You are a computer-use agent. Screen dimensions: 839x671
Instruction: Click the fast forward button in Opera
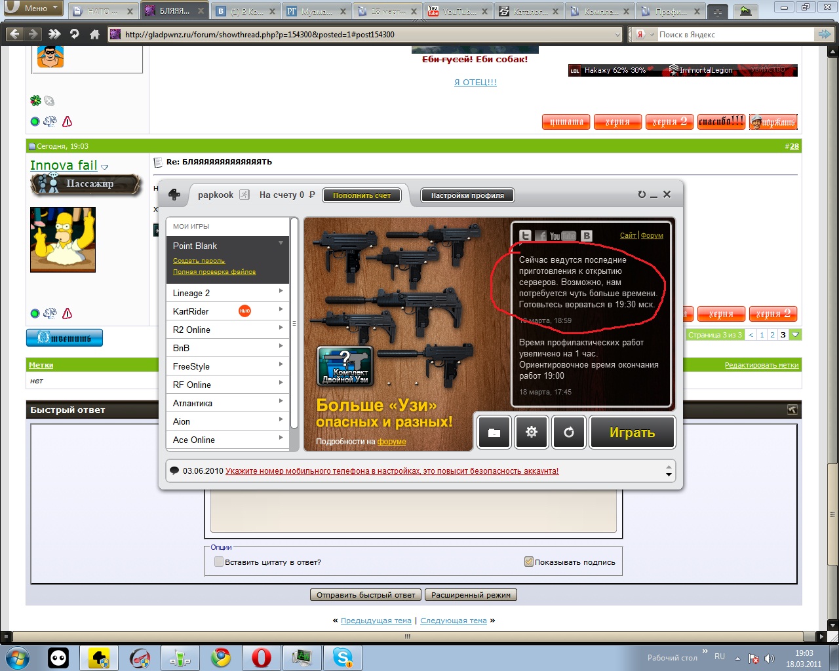(54, 34)
